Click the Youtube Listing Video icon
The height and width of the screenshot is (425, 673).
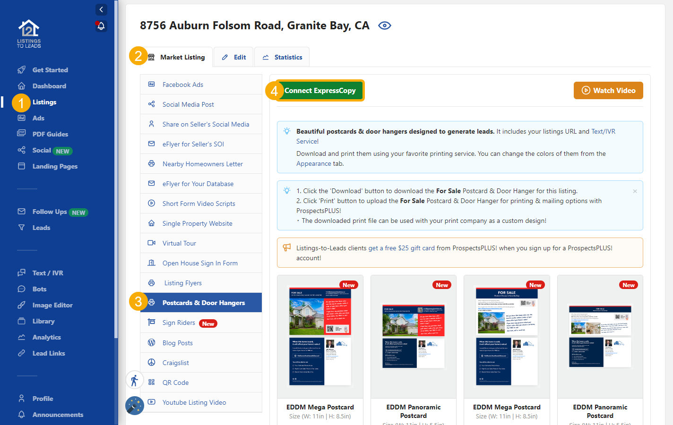pyautogui.click(x=151, y=402)
